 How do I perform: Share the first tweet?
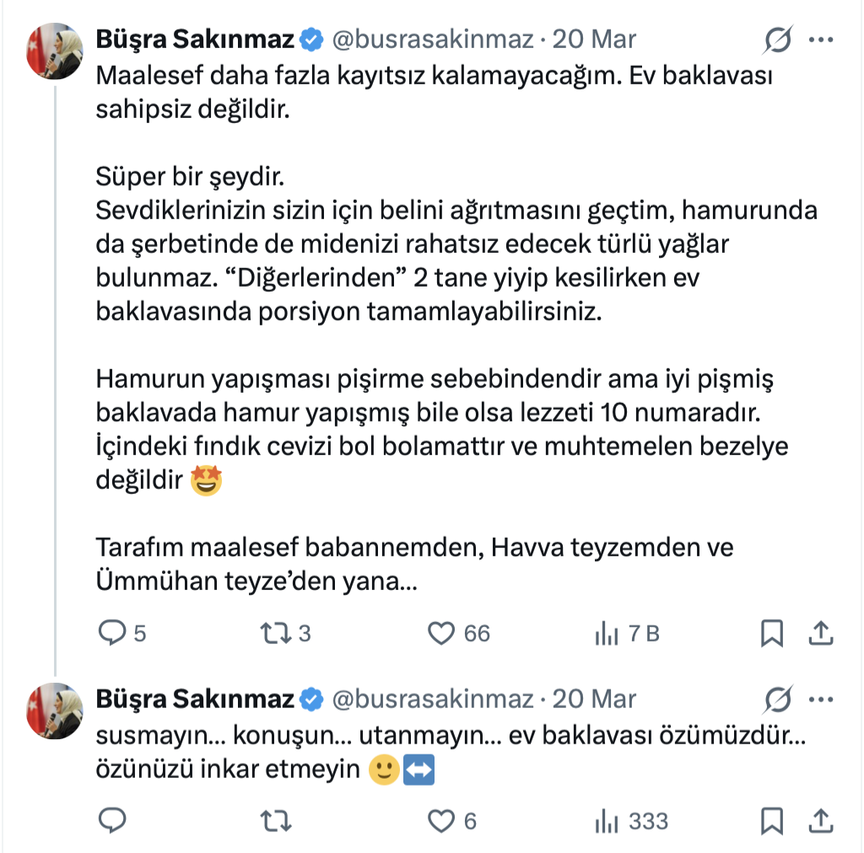pyautogui.click(x=822, y=633)
